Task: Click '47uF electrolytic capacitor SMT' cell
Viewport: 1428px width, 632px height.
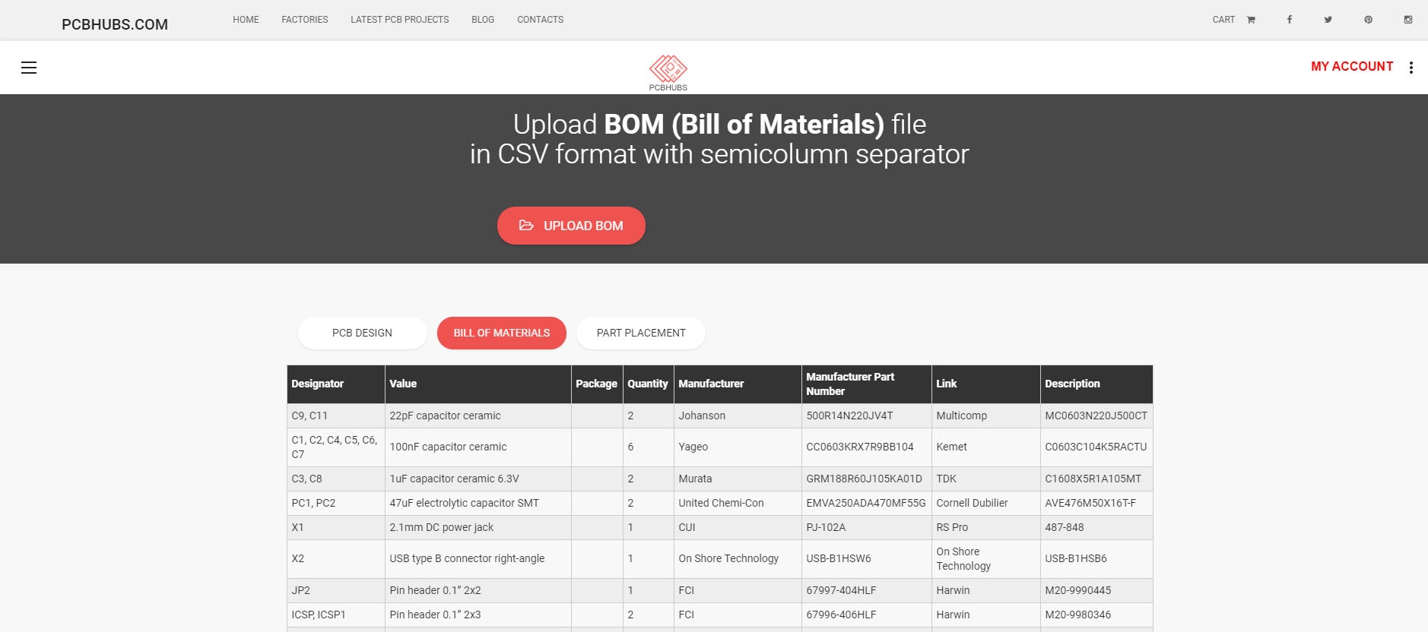Action: click(478, 503)
